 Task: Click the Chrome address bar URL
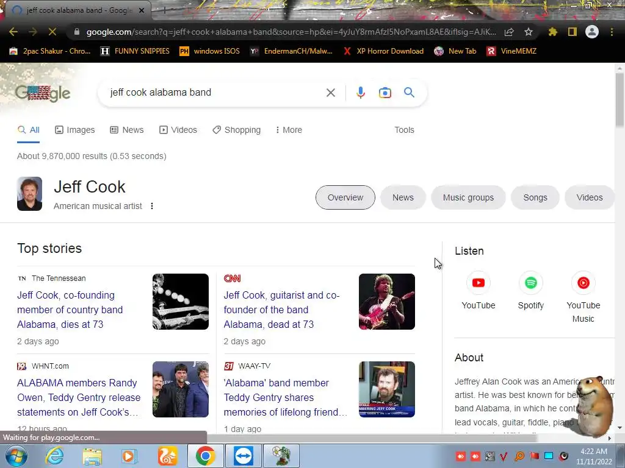(x=291, y=32)
